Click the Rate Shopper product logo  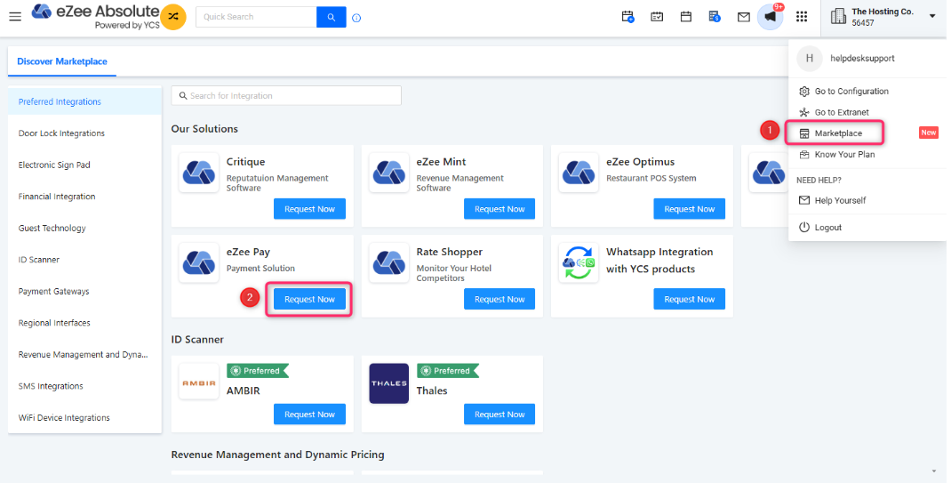[388, 262]
